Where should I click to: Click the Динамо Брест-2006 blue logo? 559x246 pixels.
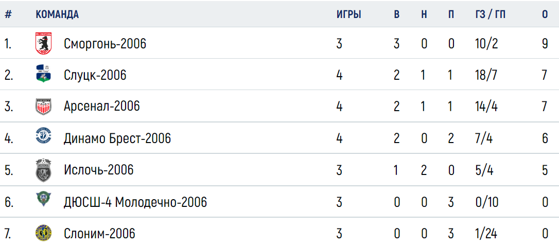tap(43, 136)
